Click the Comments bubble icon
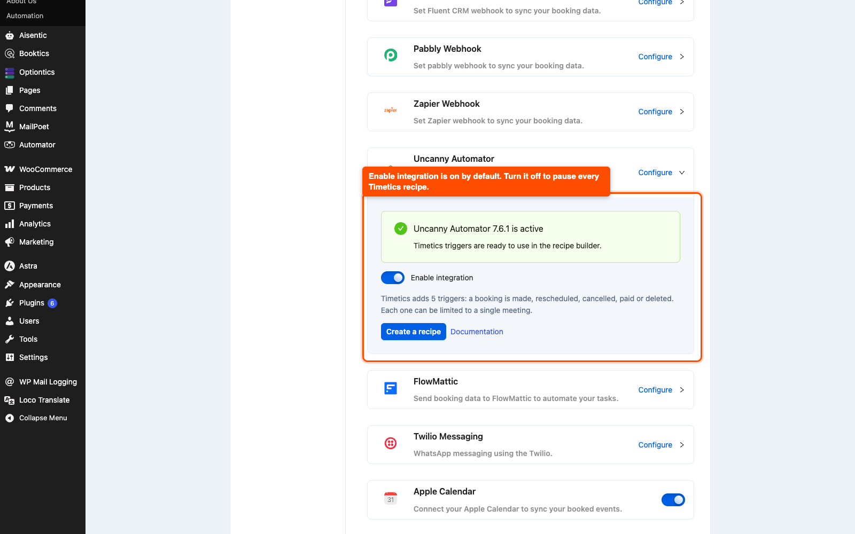The width and height of the screenshot is (855, 534). [10, 108]
